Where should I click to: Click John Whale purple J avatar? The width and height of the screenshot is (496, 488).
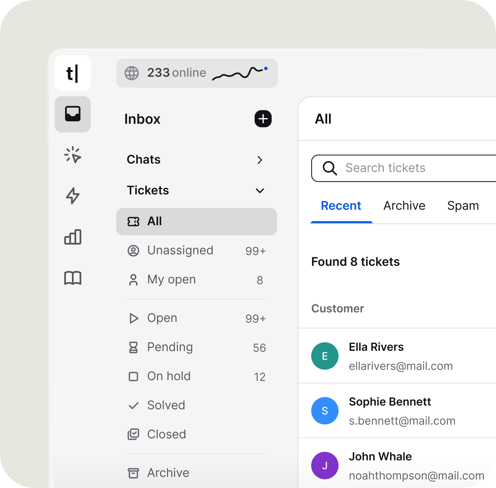(x=325, y=465)
